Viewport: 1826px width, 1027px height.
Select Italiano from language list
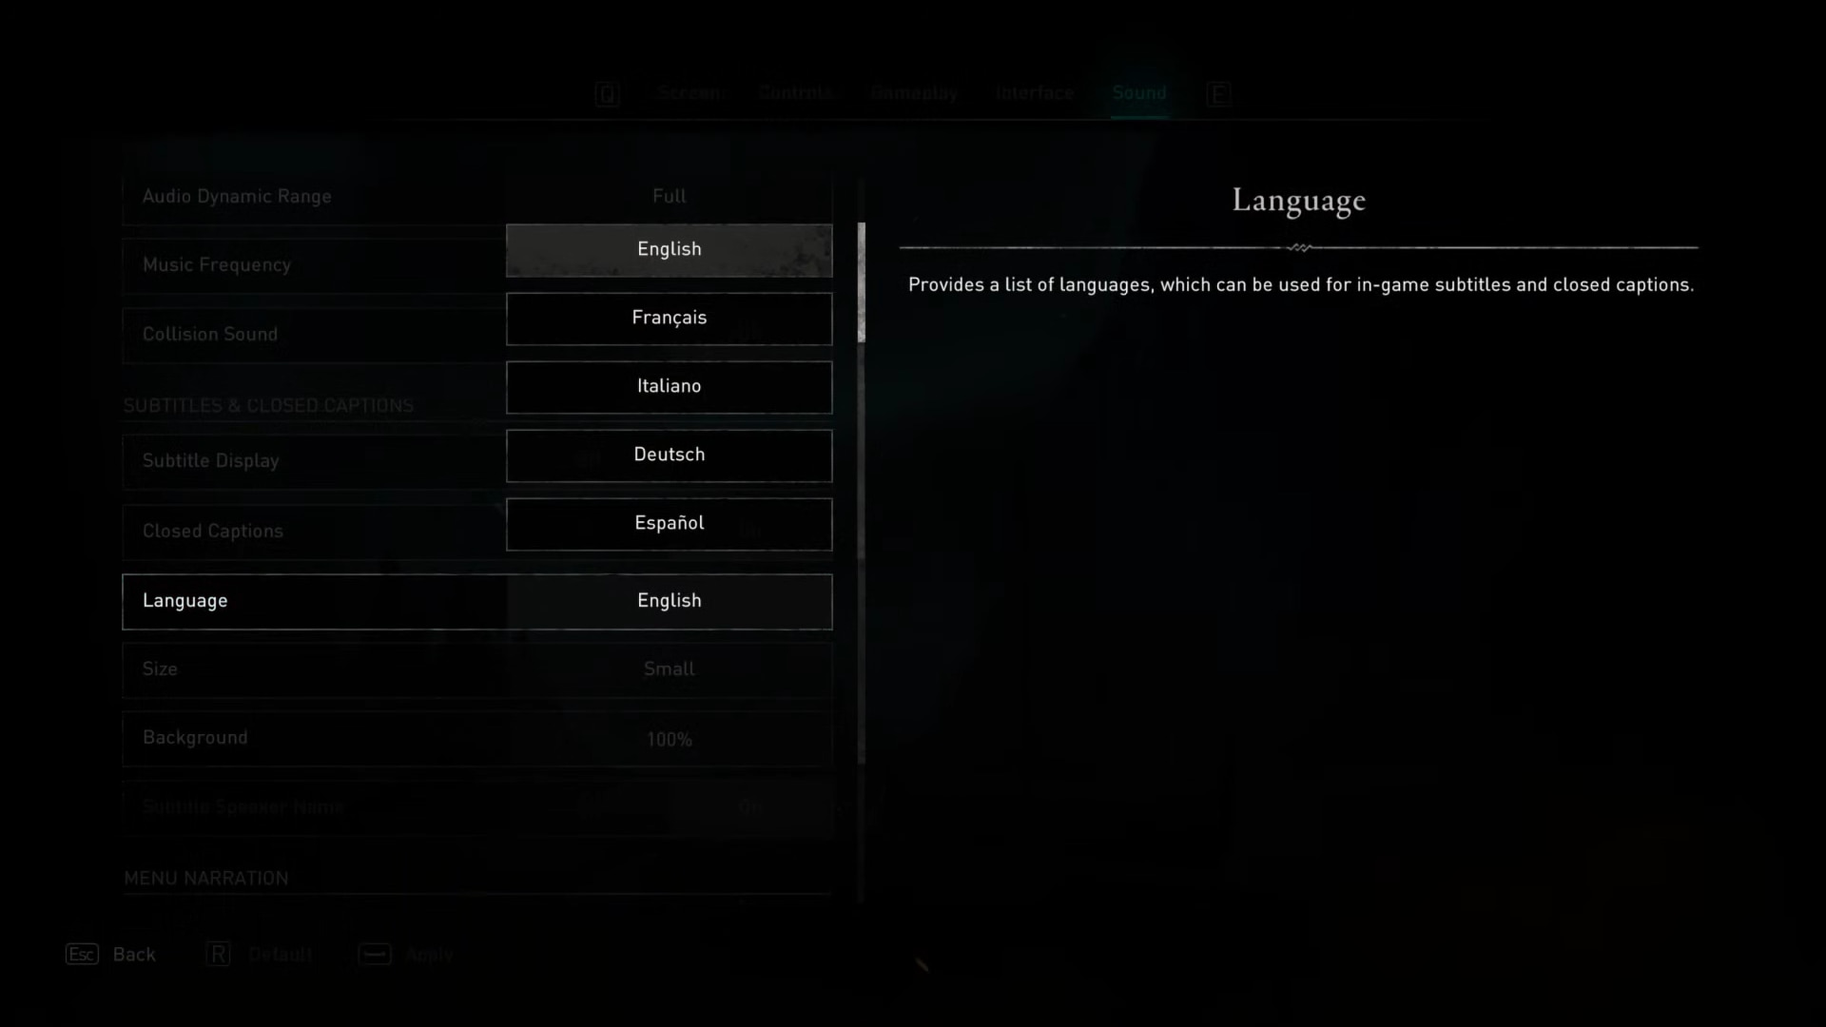[669, 385]
